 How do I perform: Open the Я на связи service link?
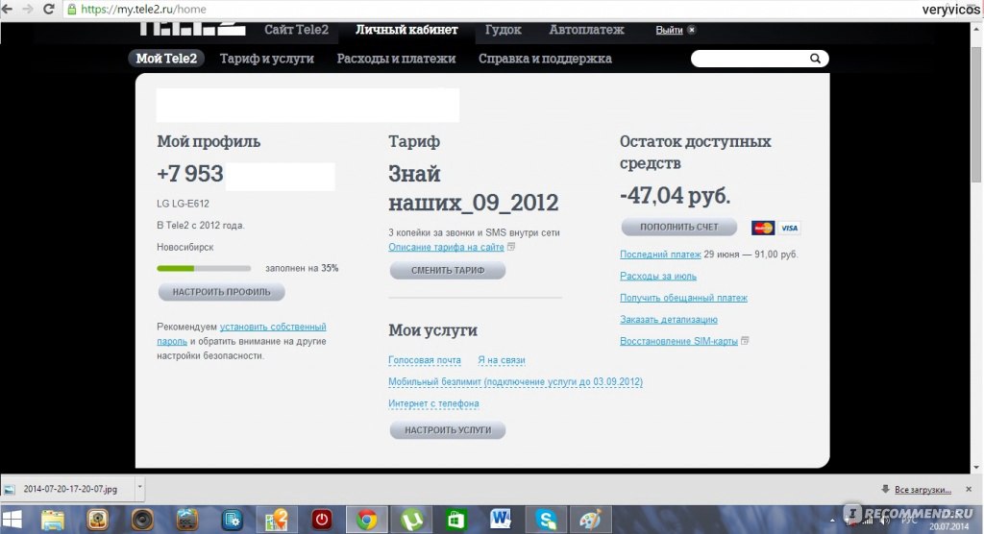click(502, 360)
